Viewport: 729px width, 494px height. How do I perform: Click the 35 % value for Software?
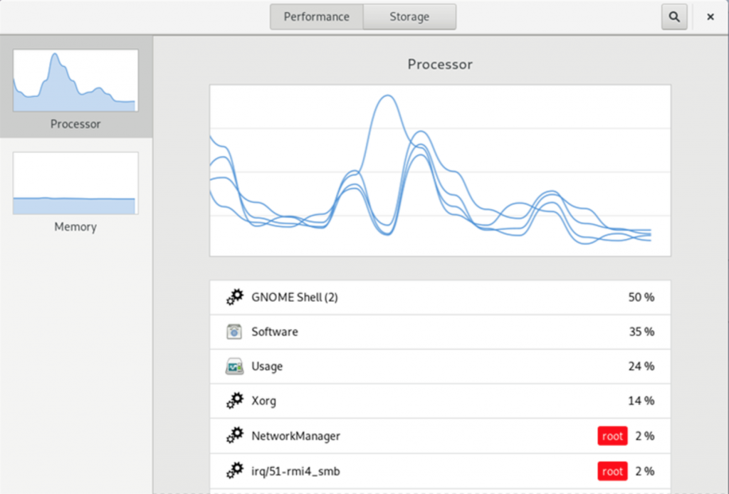(641, 332)
